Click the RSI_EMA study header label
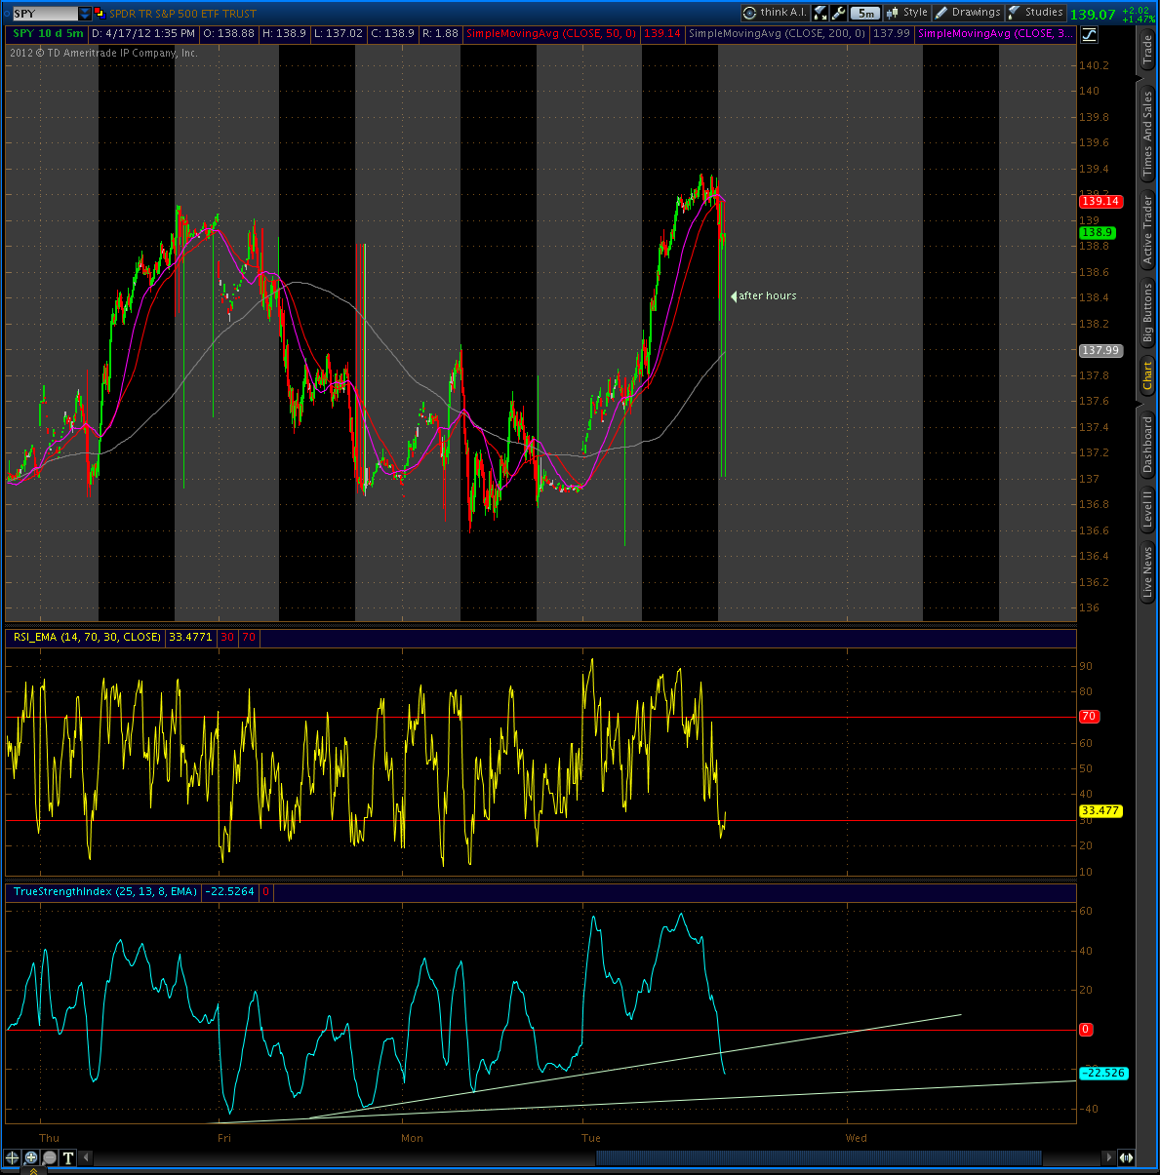 (x=87, y=637)
